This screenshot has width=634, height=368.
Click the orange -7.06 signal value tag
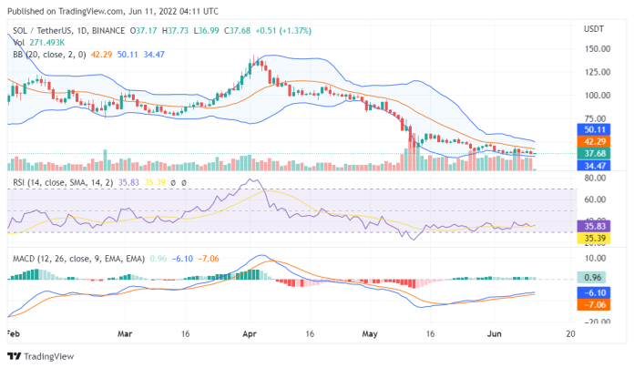[596, 303]
